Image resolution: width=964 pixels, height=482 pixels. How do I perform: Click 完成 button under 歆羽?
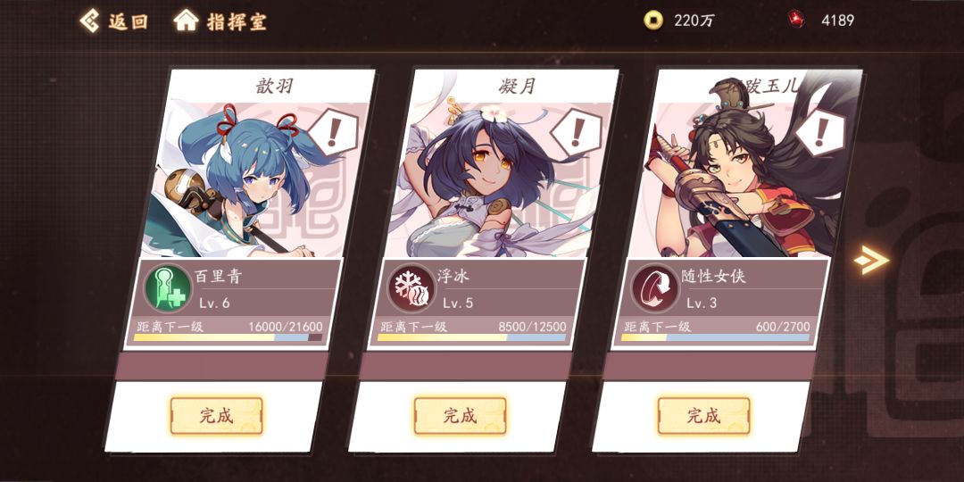point(216,416)
